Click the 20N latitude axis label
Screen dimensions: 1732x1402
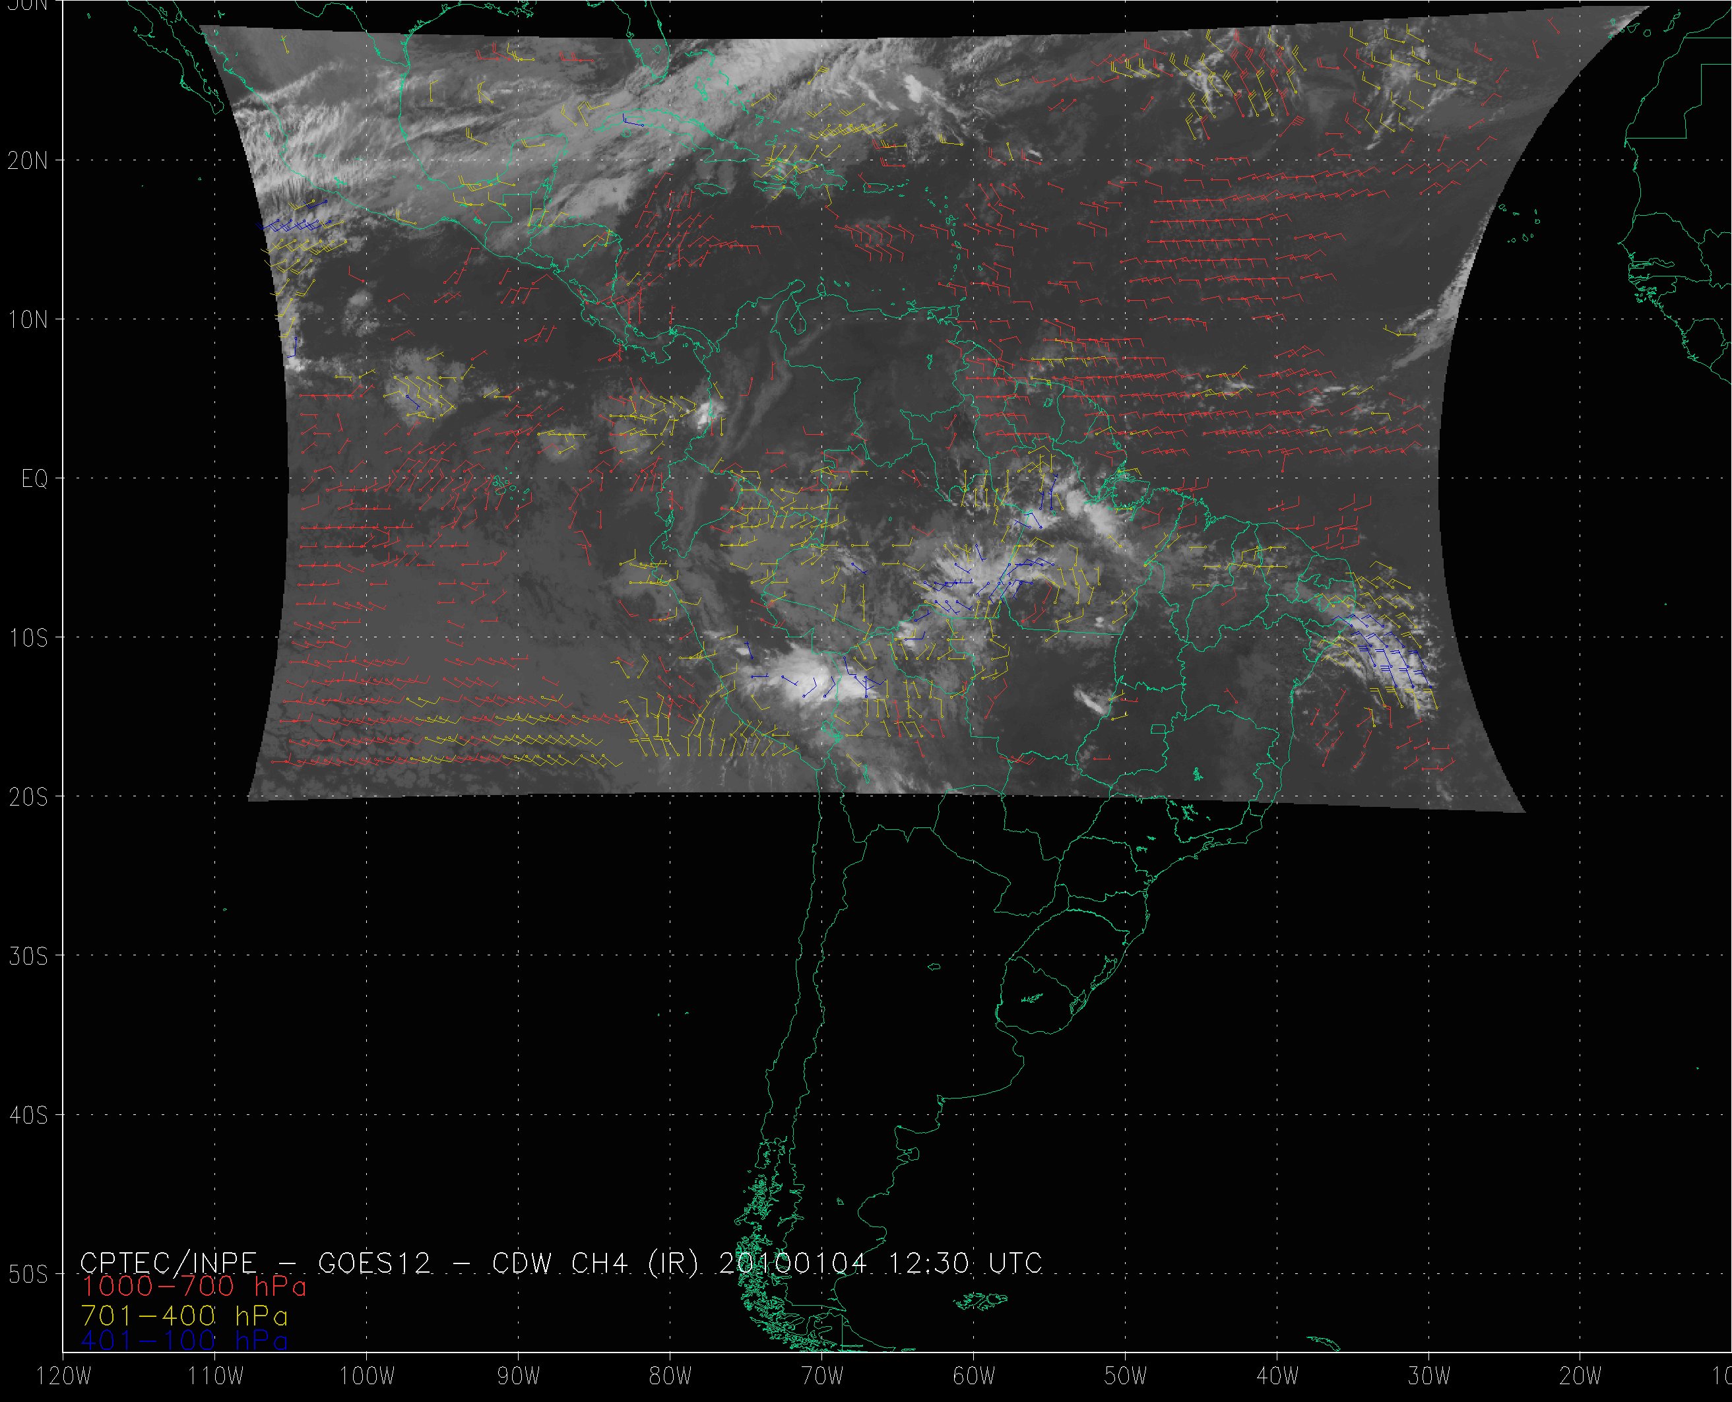click(28, 161)
